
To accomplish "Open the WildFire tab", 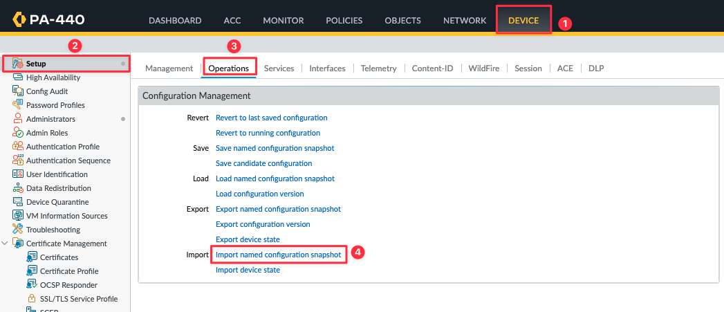I will (484, 68).
